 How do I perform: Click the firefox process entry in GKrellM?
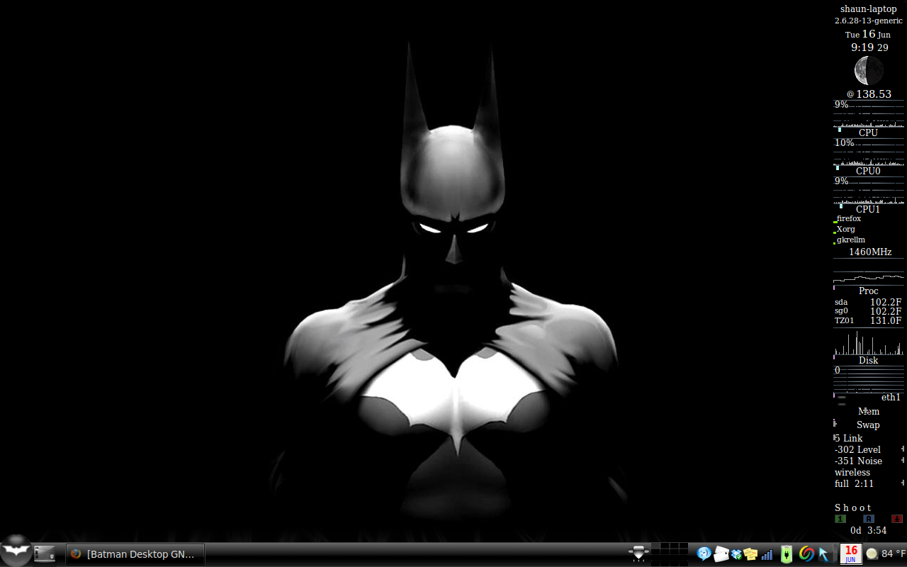849,218
